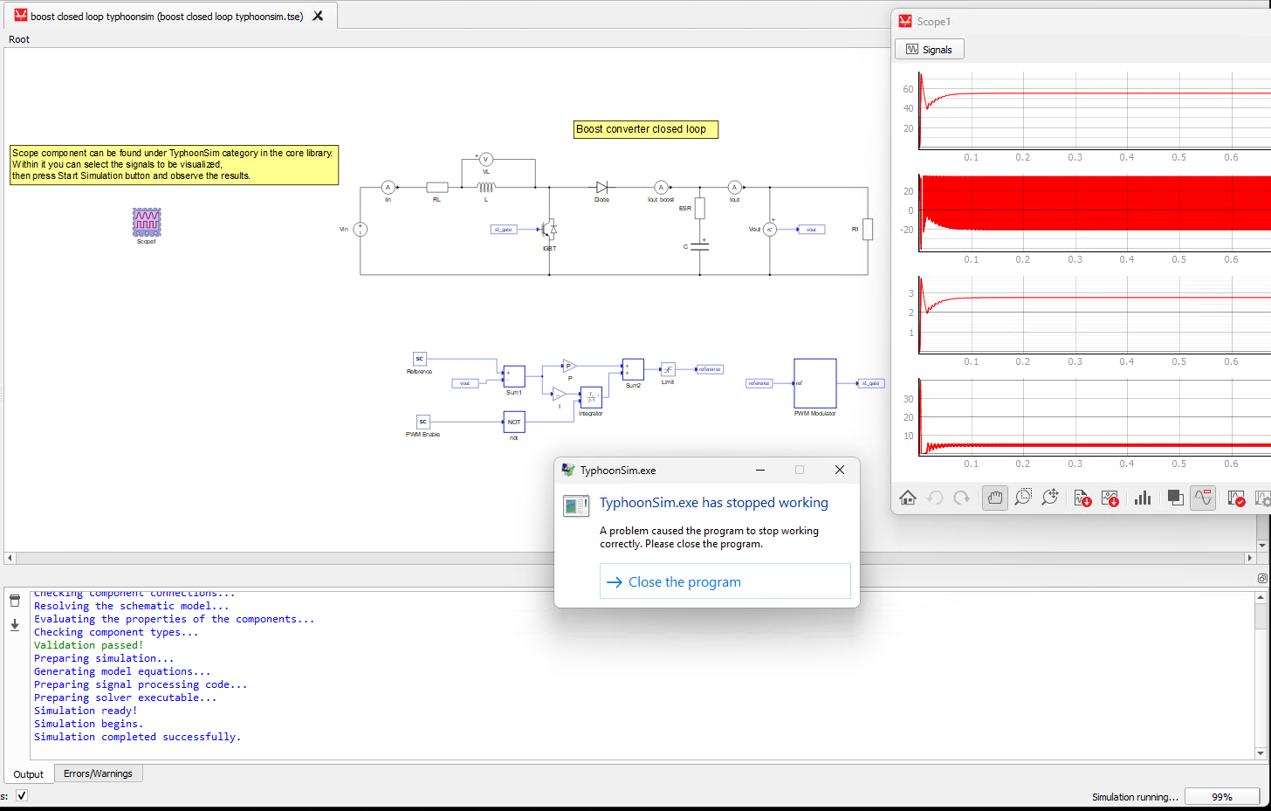Image resolution: width=1271 pixels, height=811 pixels.
Task: Select the Sum2 block
Action: [633, 369]
